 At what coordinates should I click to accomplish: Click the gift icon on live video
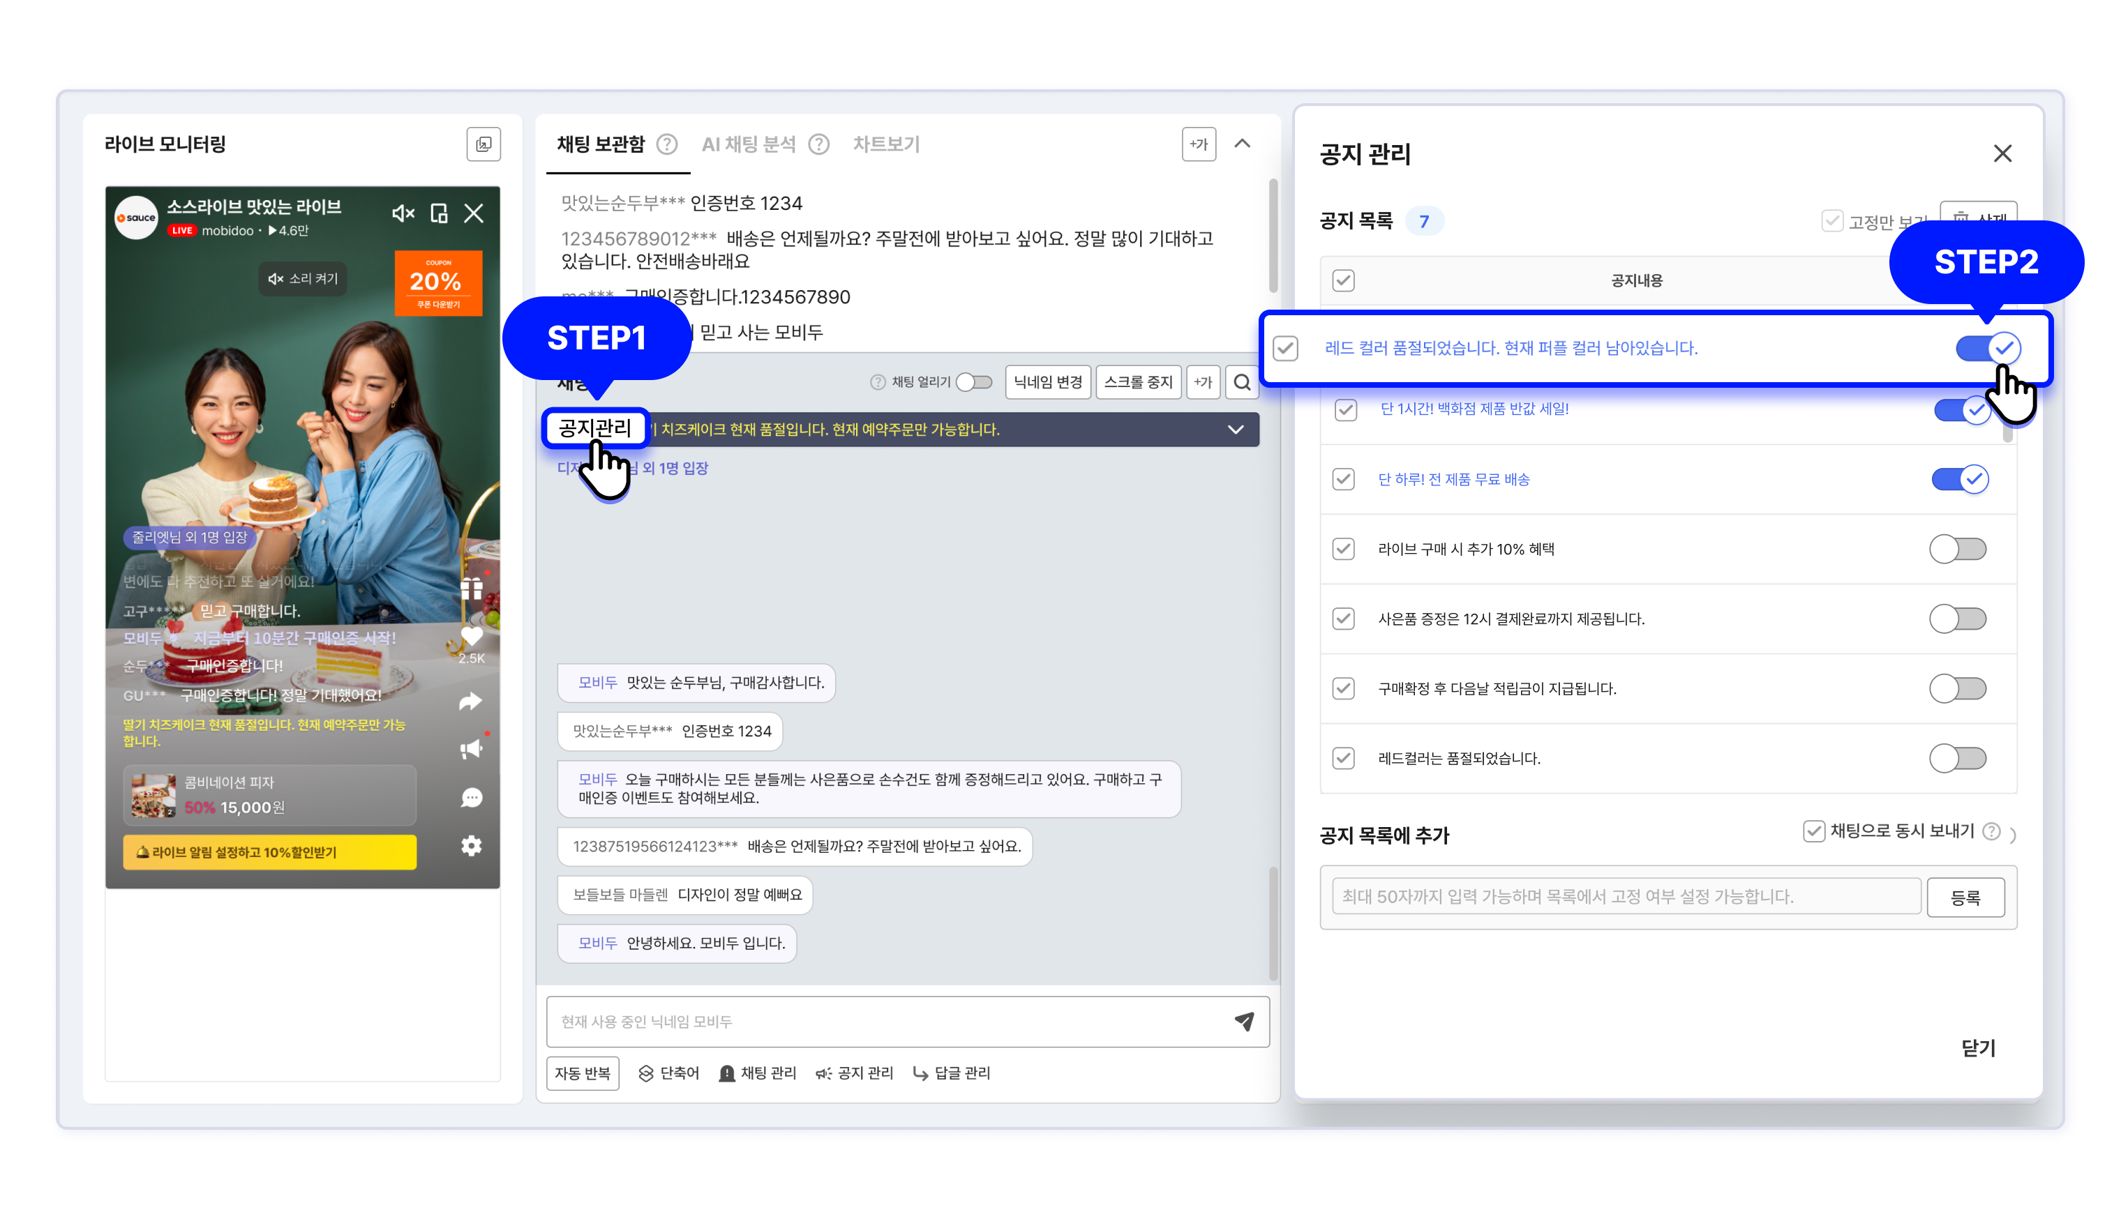[x=472, y=589]
